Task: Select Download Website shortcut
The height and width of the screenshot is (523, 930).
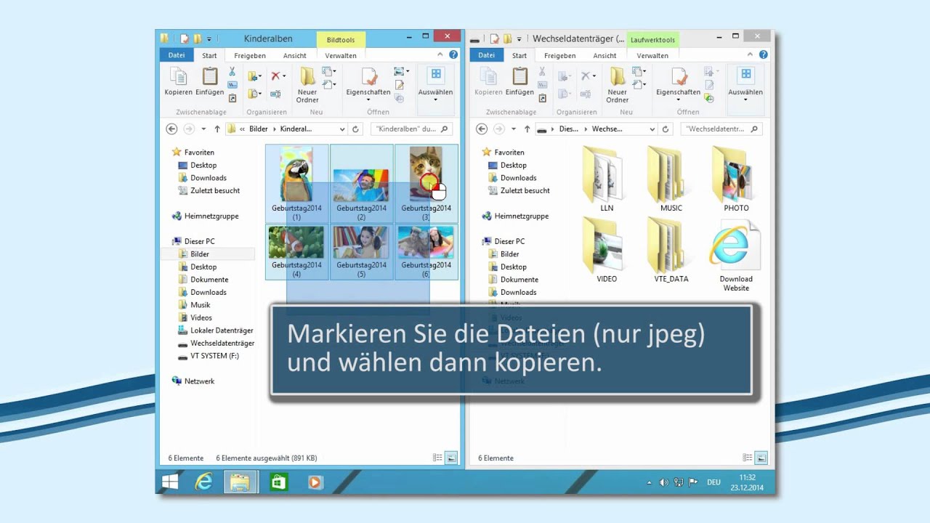Action: [736, 255]
